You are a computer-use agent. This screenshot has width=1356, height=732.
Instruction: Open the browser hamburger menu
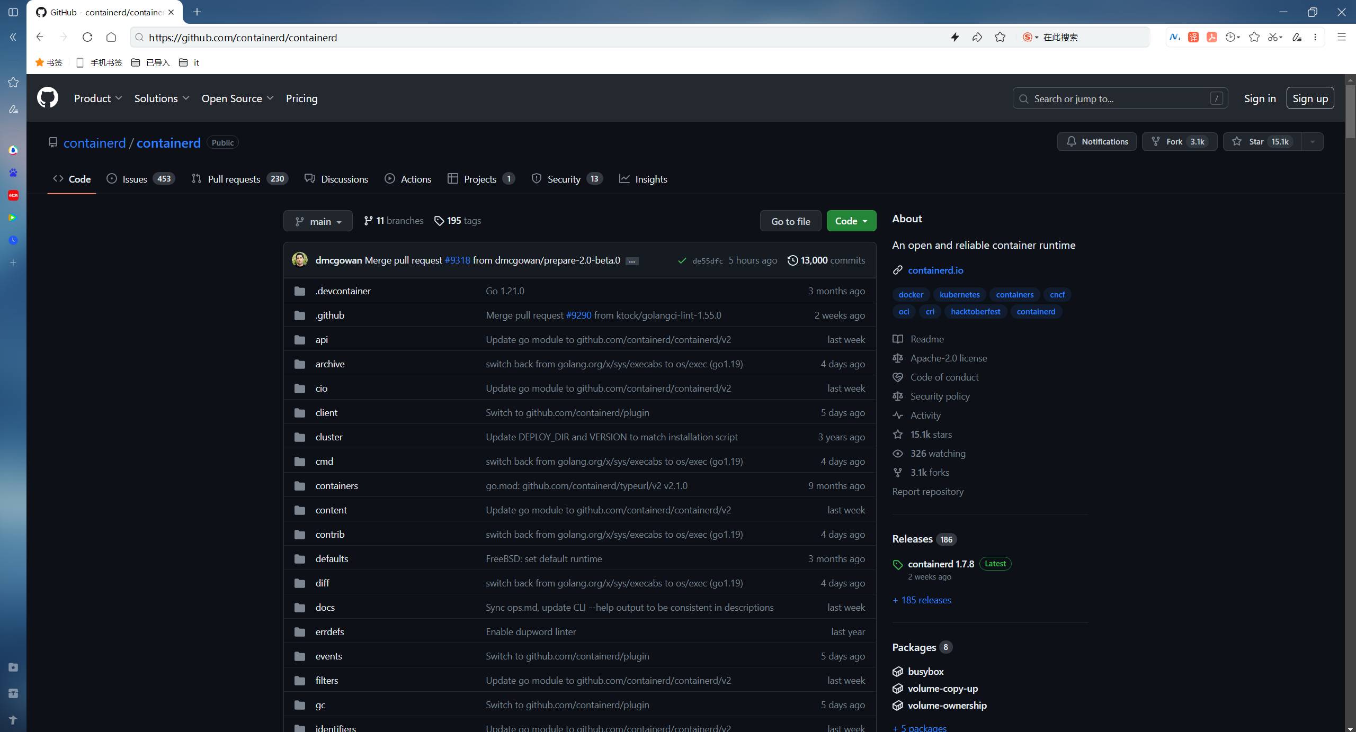[1342, 37]
